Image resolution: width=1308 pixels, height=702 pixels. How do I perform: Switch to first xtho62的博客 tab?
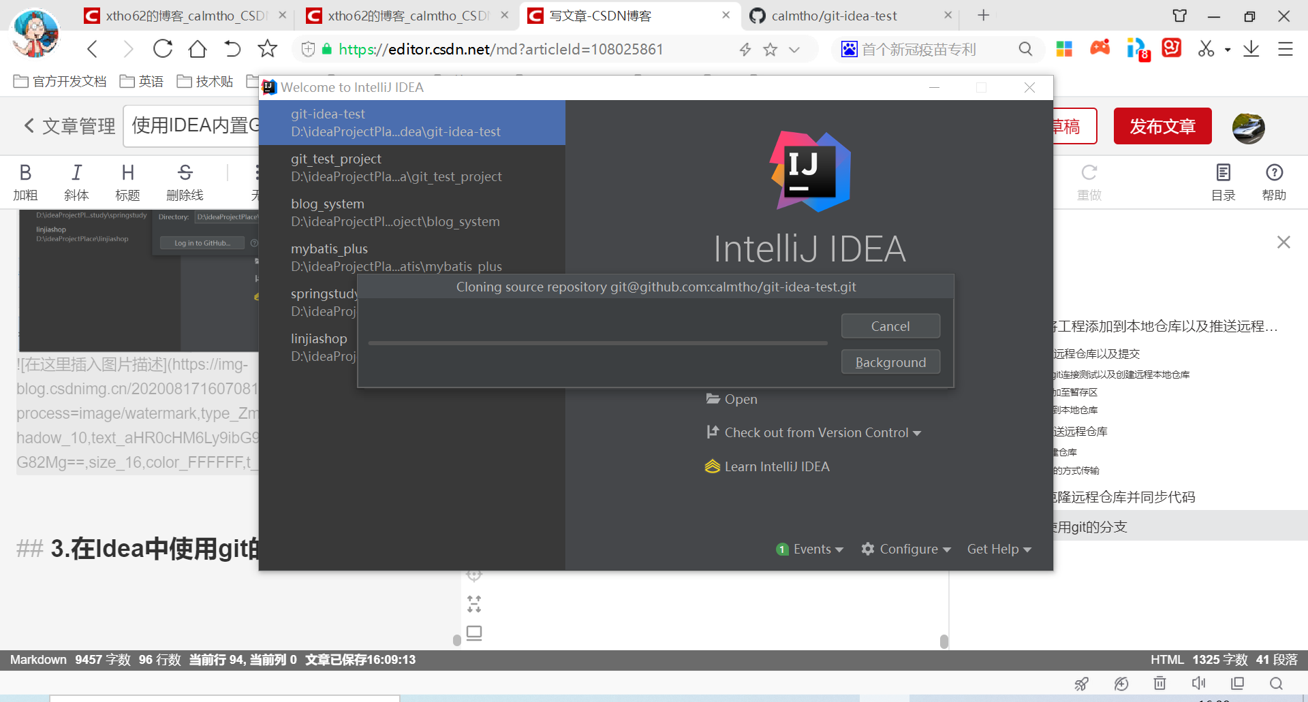pos(185,16)
